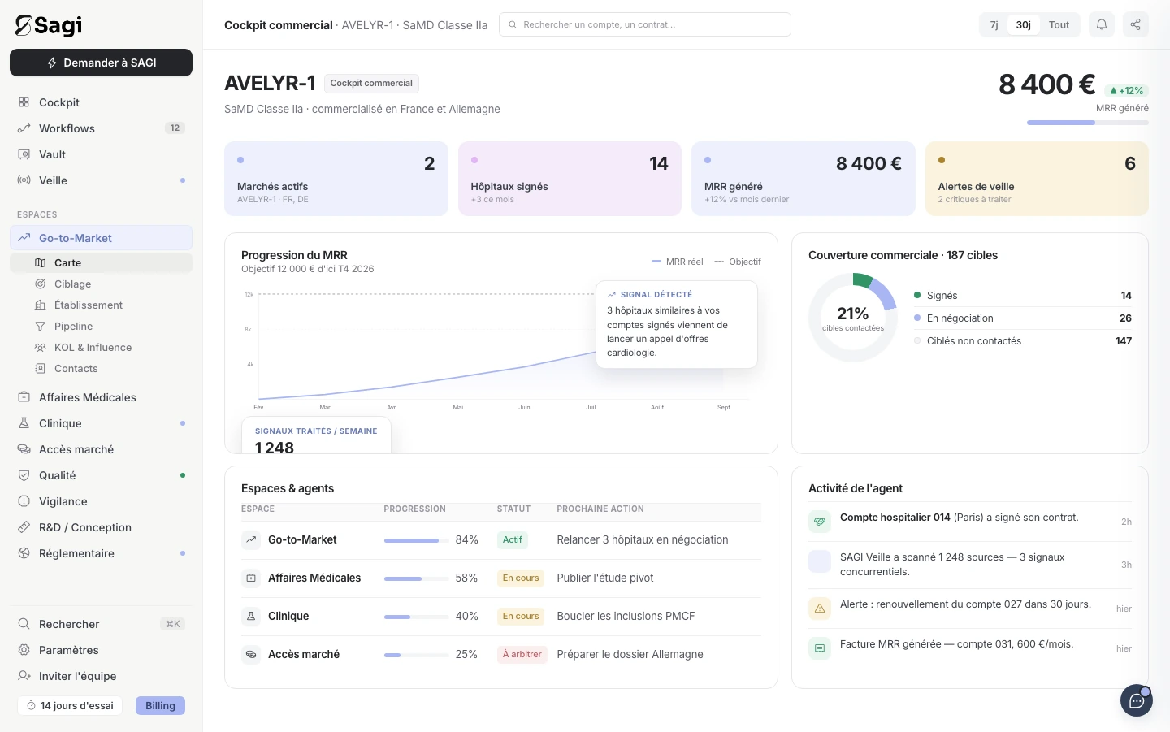
Task: Toggle Objectif legend series
Action: [x=738, y=262]
